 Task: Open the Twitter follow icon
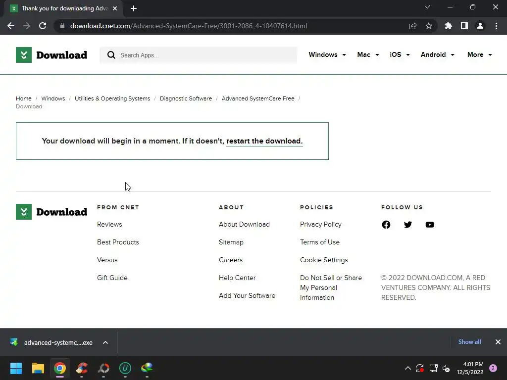click(408, 225)
